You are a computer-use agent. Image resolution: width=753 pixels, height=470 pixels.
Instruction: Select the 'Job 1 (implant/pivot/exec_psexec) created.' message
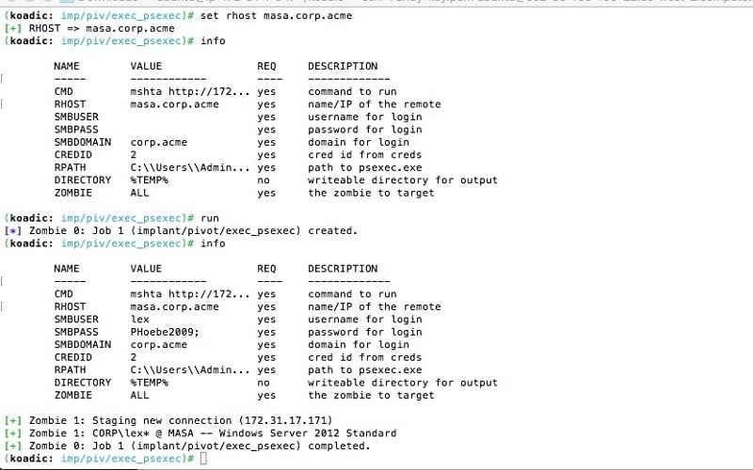coord(225,230)
